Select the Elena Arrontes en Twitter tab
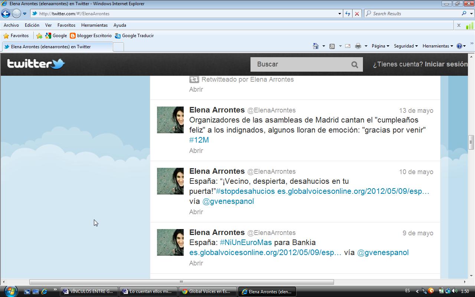The height and width of the screenshot is (297, 475). (58, 47)
